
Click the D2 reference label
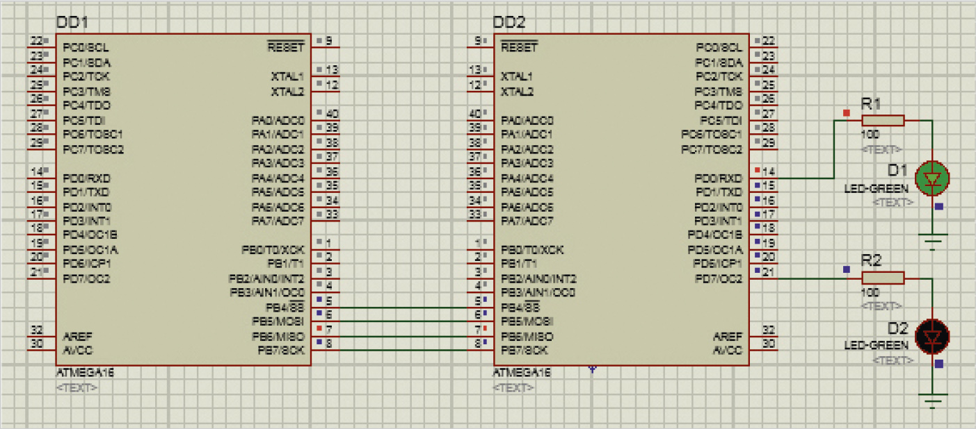[897, 328]
